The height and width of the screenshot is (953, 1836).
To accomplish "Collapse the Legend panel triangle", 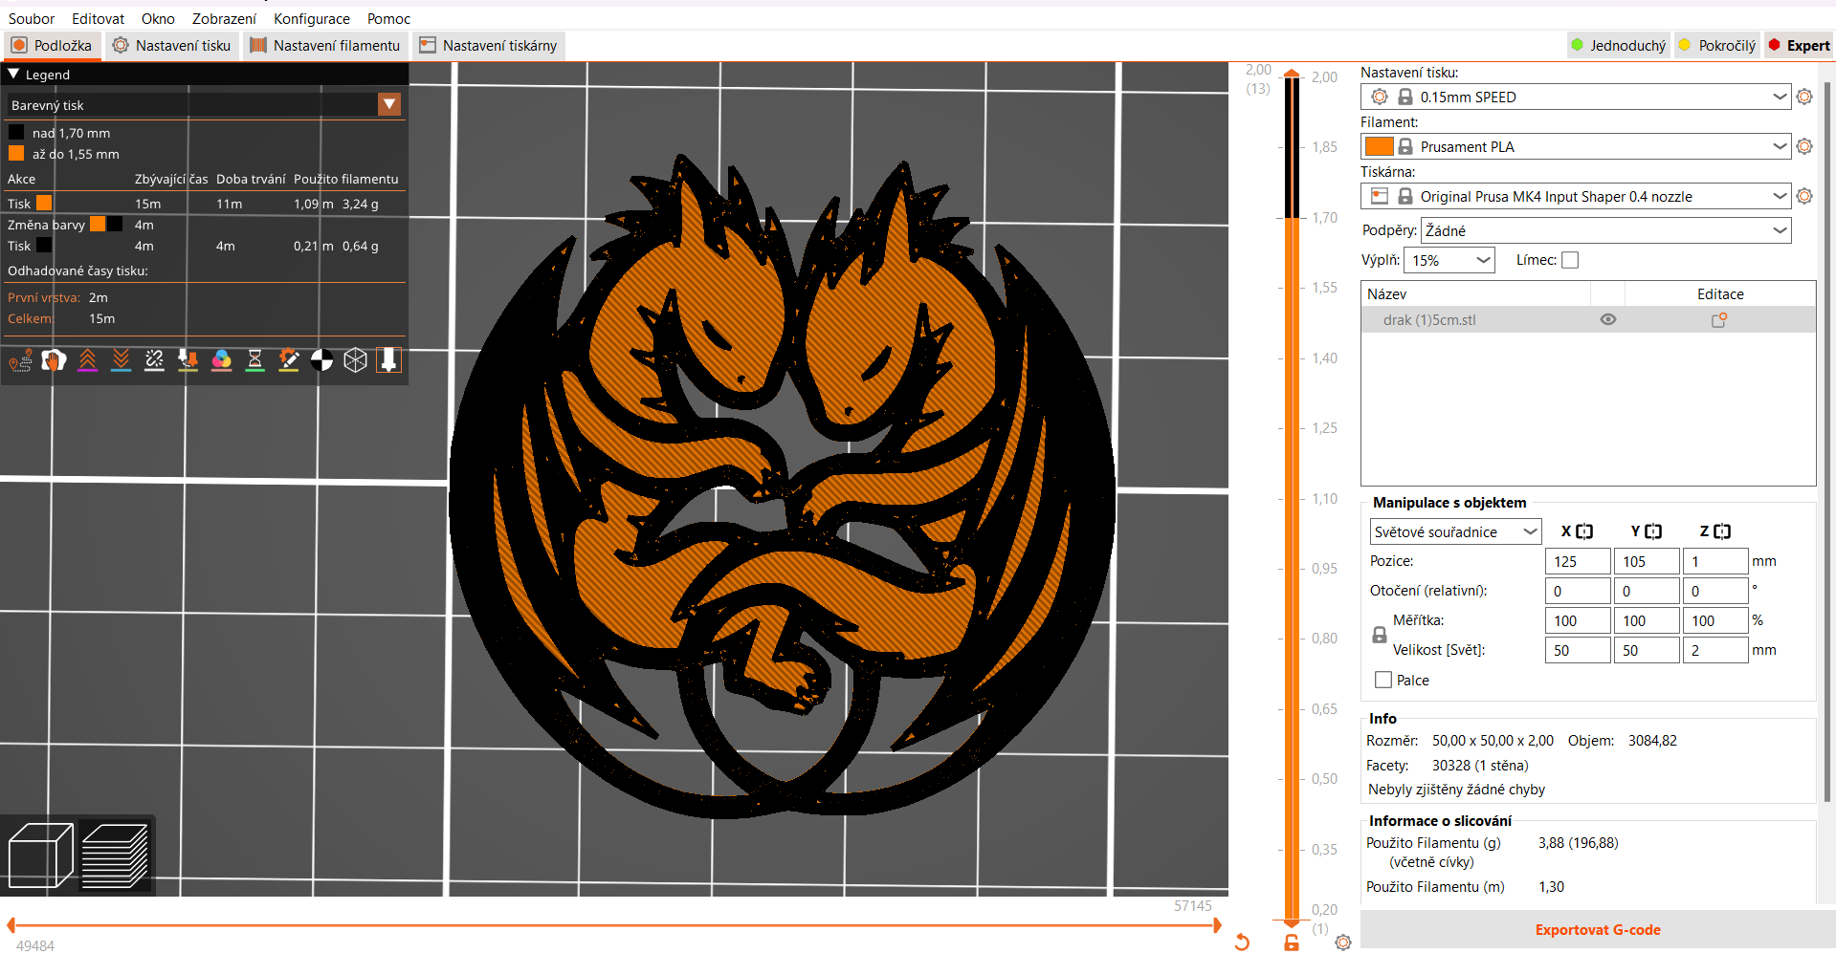I will pos(13,74).
